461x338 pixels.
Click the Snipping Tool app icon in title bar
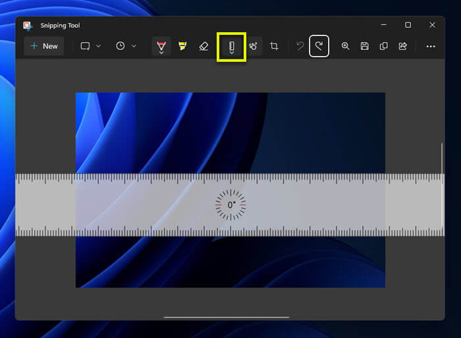pyautogui.click(x=28, y=25)
